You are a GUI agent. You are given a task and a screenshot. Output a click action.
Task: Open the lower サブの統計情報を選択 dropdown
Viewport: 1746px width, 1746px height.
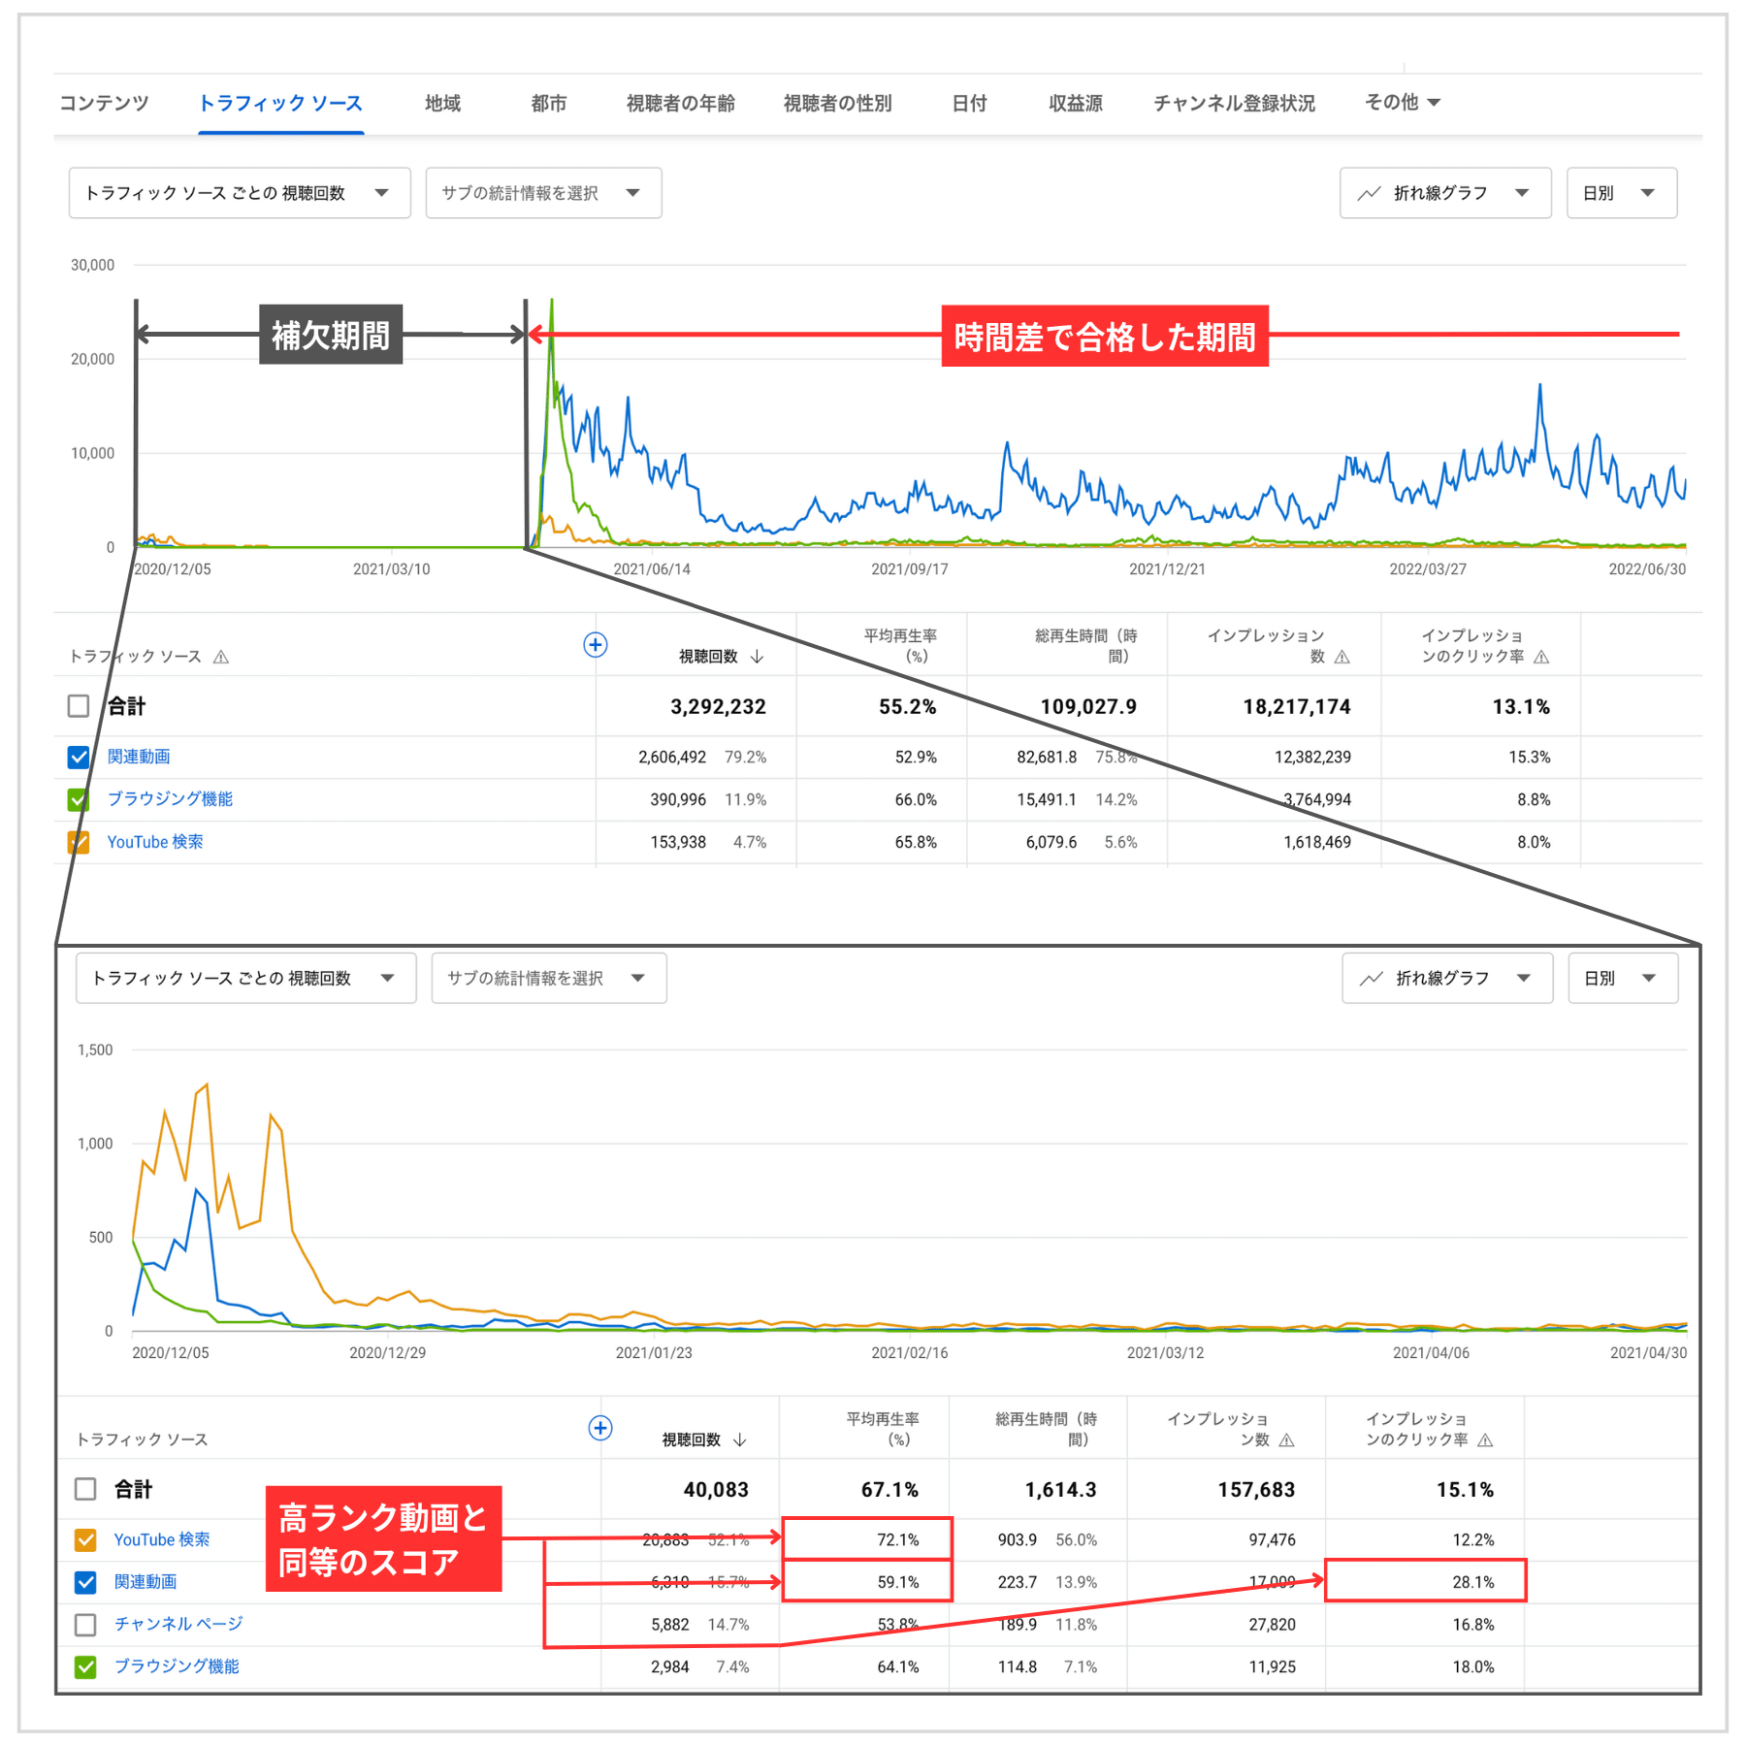(x=548, y=978)
